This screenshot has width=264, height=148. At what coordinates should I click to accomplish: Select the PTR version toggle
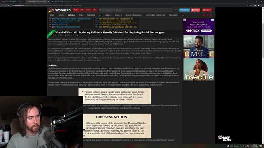82,10
